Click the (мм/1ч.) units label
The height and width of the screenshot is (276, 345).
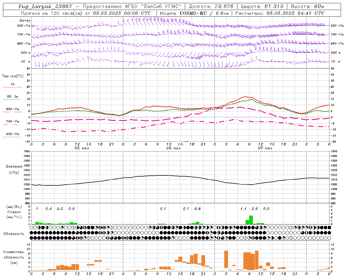coord(14,217)
